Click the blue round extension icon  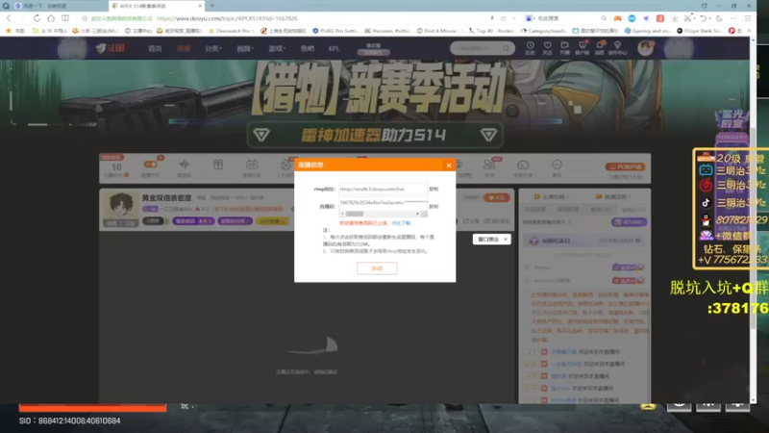pos(632,18)
